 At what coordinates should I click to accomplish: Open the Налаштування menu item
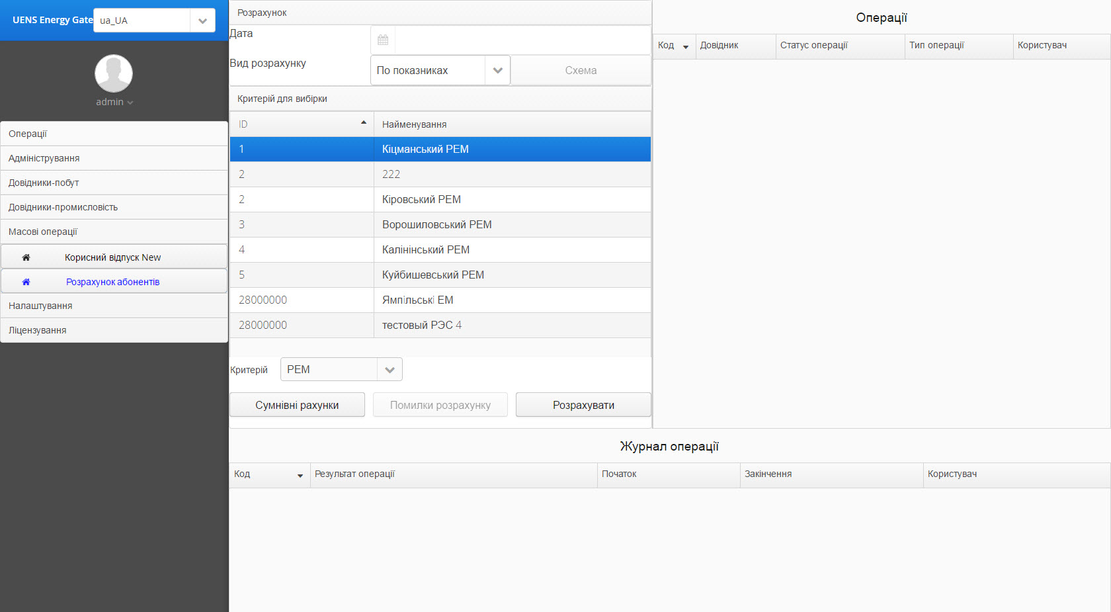point(114,306)
